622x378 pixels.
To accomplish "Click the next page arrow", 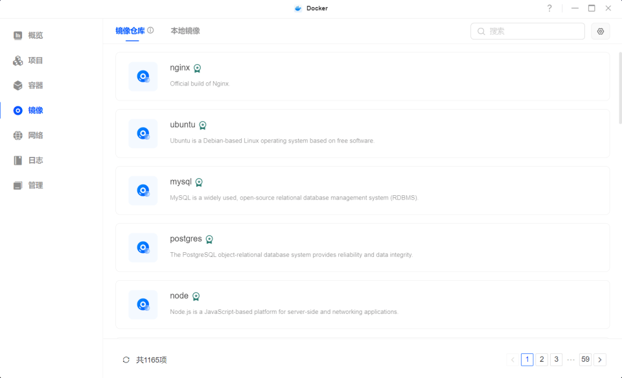I will click(600, 359).
